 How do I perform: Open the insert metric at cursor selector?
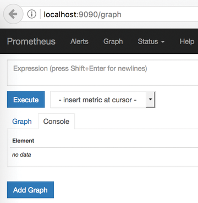coord(103,100)
